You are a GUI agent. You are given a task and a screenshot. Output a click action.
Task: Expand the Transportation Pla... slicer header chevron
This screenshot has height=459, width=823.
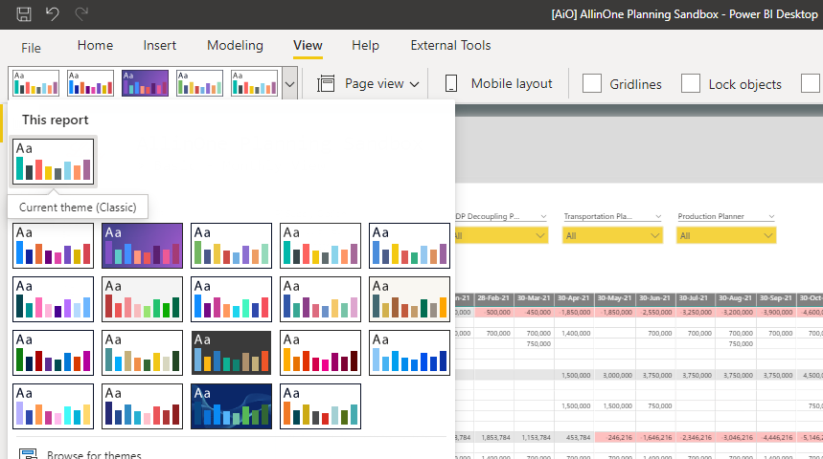click(x=658, y=216)
